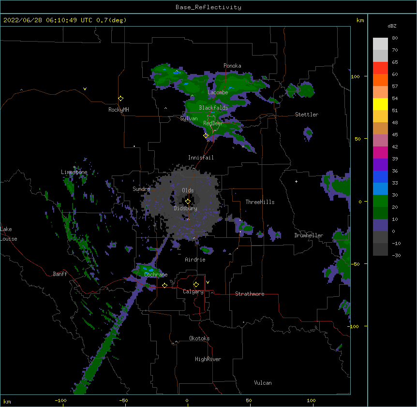Click the Sundre city label
This screenshot has height=407, width=417.
(x=141, y=189)
